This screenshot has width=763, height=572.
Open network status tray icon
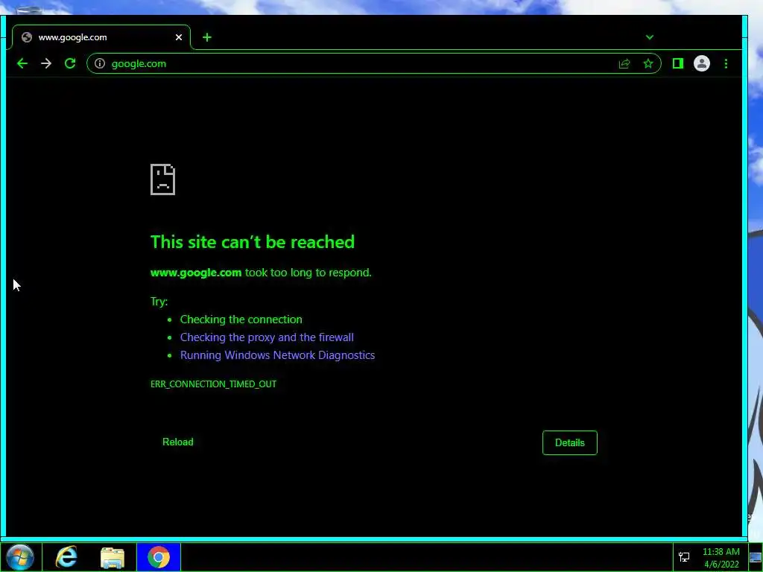click(x=684, y=557)
